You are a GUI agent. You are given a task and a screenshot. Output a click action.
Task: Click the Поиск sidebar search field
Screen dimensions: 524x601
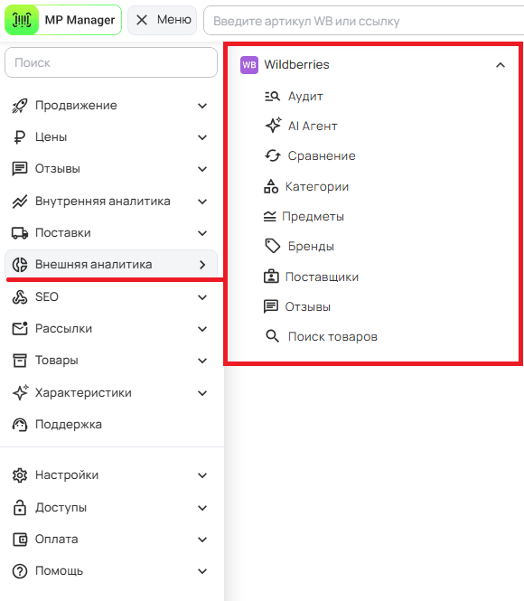[x=111, y=62]
